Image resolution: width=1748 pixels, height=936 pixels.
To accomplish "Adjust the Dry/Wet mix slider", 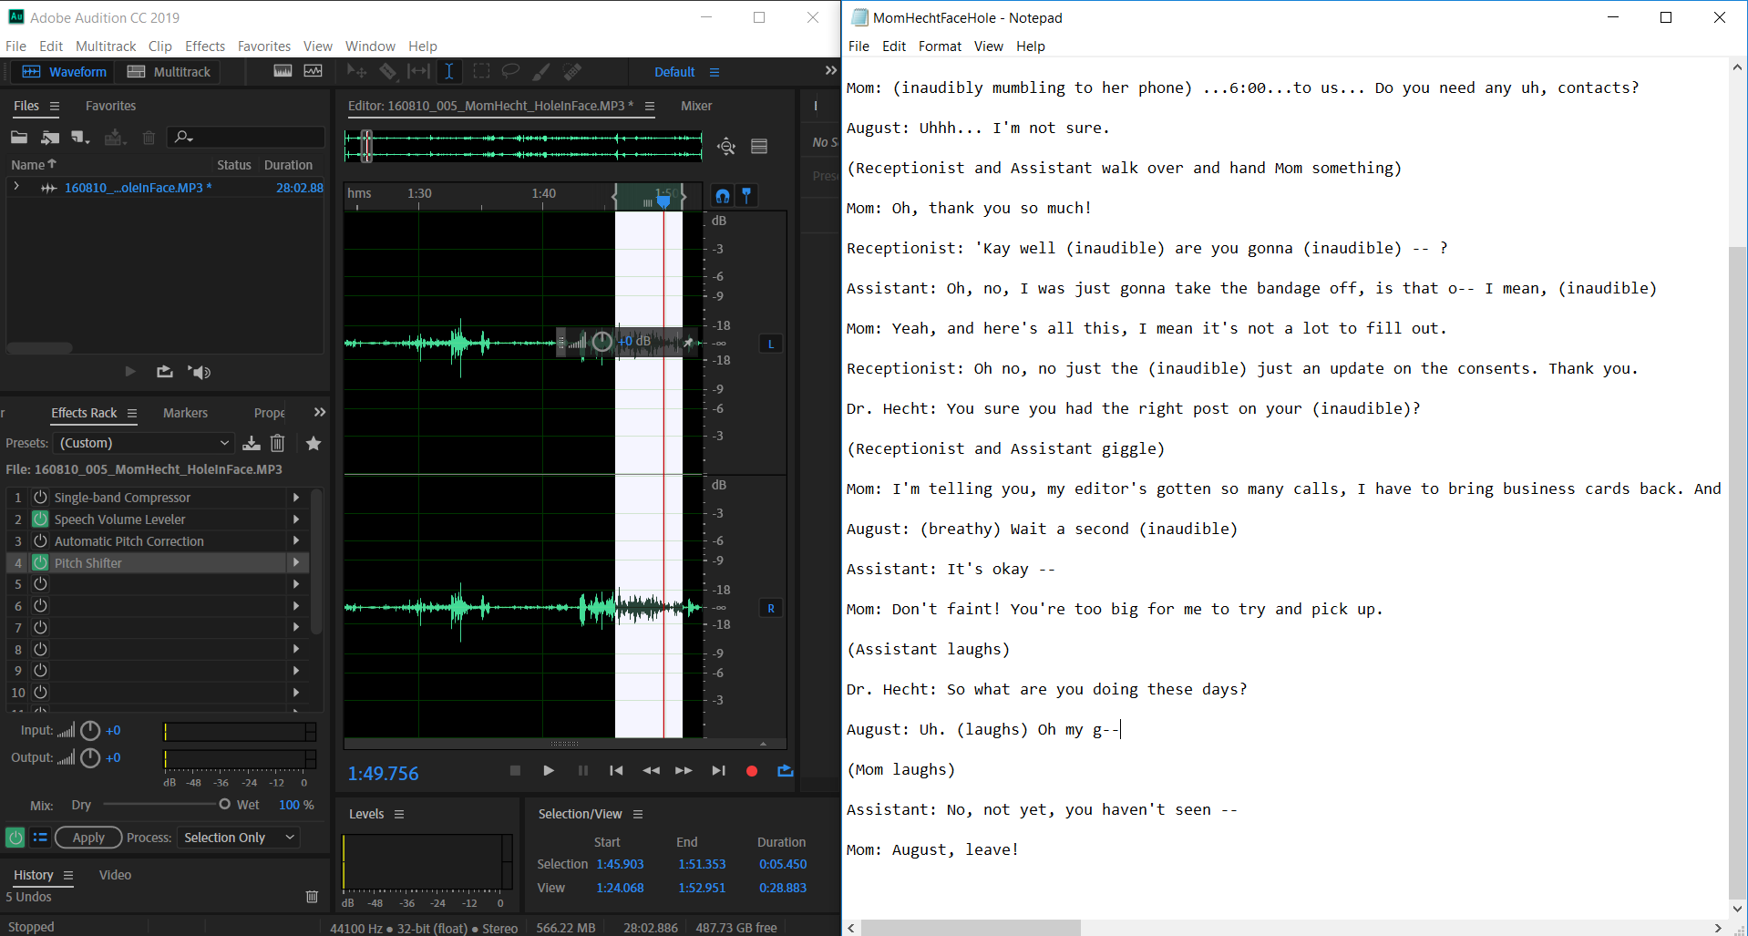I will (x=224, y=805).
